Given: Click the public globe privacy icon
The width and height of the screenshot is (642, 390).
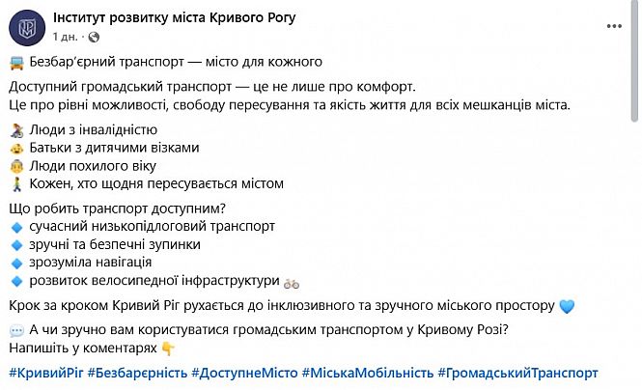Looking at the screenshot, I should pos(93,36).
